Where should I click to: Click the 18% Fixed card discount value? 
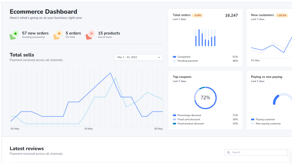click(x=235, y=119)
